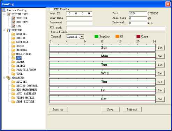Image resolution: width=172 pixels, height=131 pixels.
Task: Click the ALARM folder icon
Action: (x=13, y=62)
